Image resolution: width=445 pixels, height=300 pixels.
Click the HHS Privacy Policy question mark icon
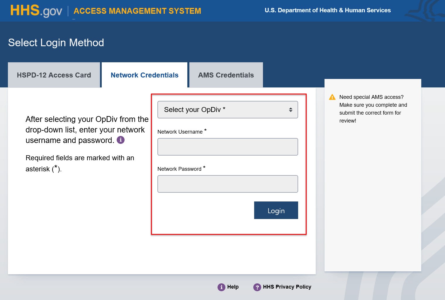click(257, 287)
